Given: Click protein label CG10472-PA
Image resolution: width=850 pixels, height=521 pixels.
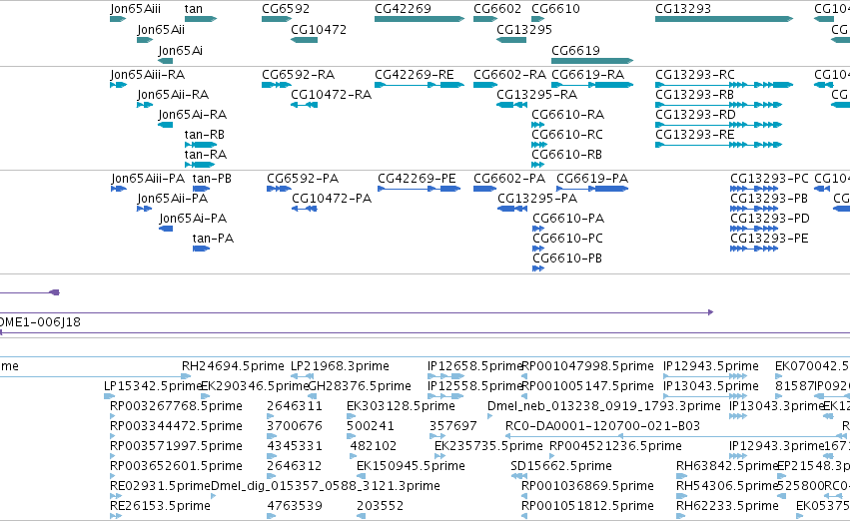Looking at the screenshot, I should pos(332,199).
